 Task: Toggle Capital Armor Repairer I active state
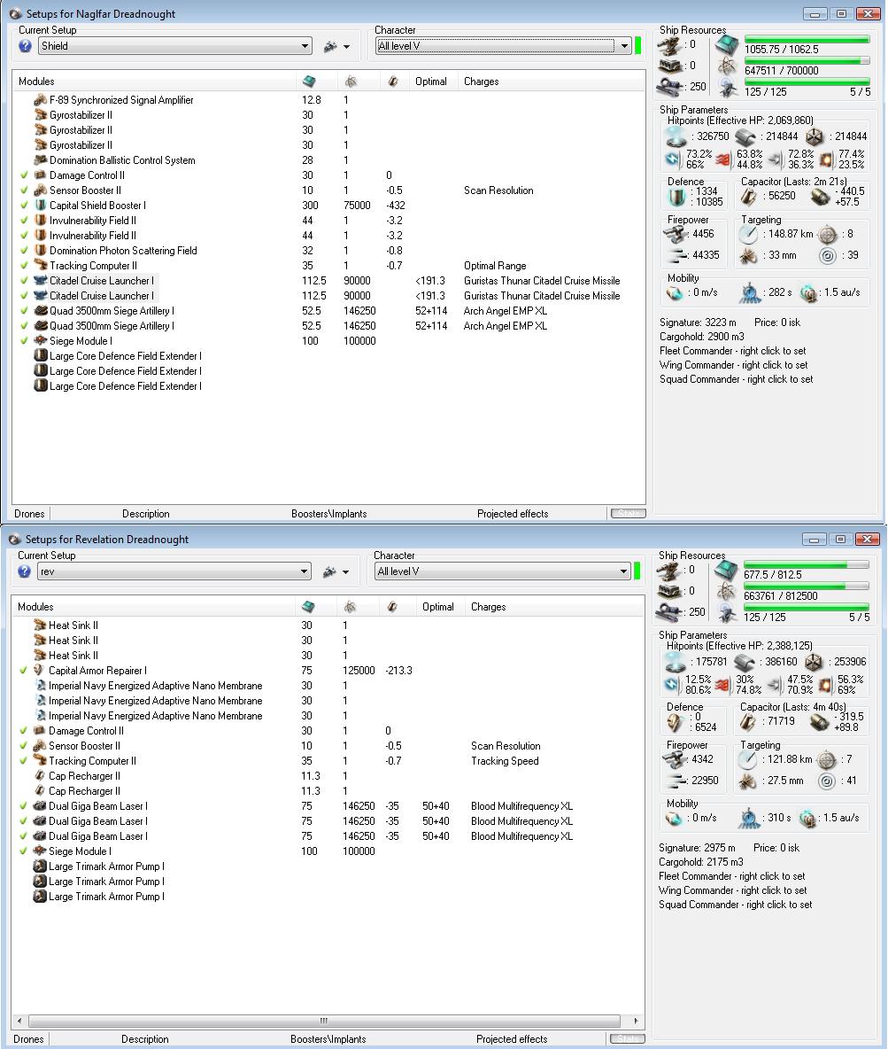[x=23, y=670]
